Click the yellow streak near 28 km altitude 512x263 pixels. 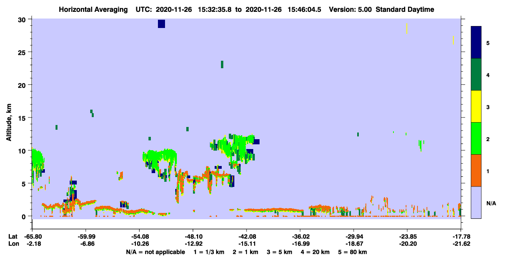click(406, 28)
